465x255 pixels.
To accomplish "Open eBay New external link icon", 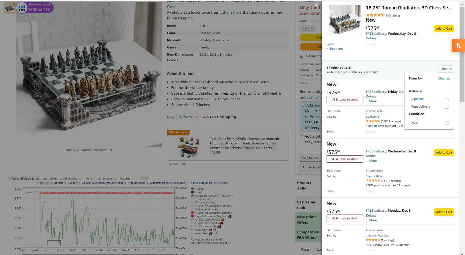I will click(x=215, y=230).
